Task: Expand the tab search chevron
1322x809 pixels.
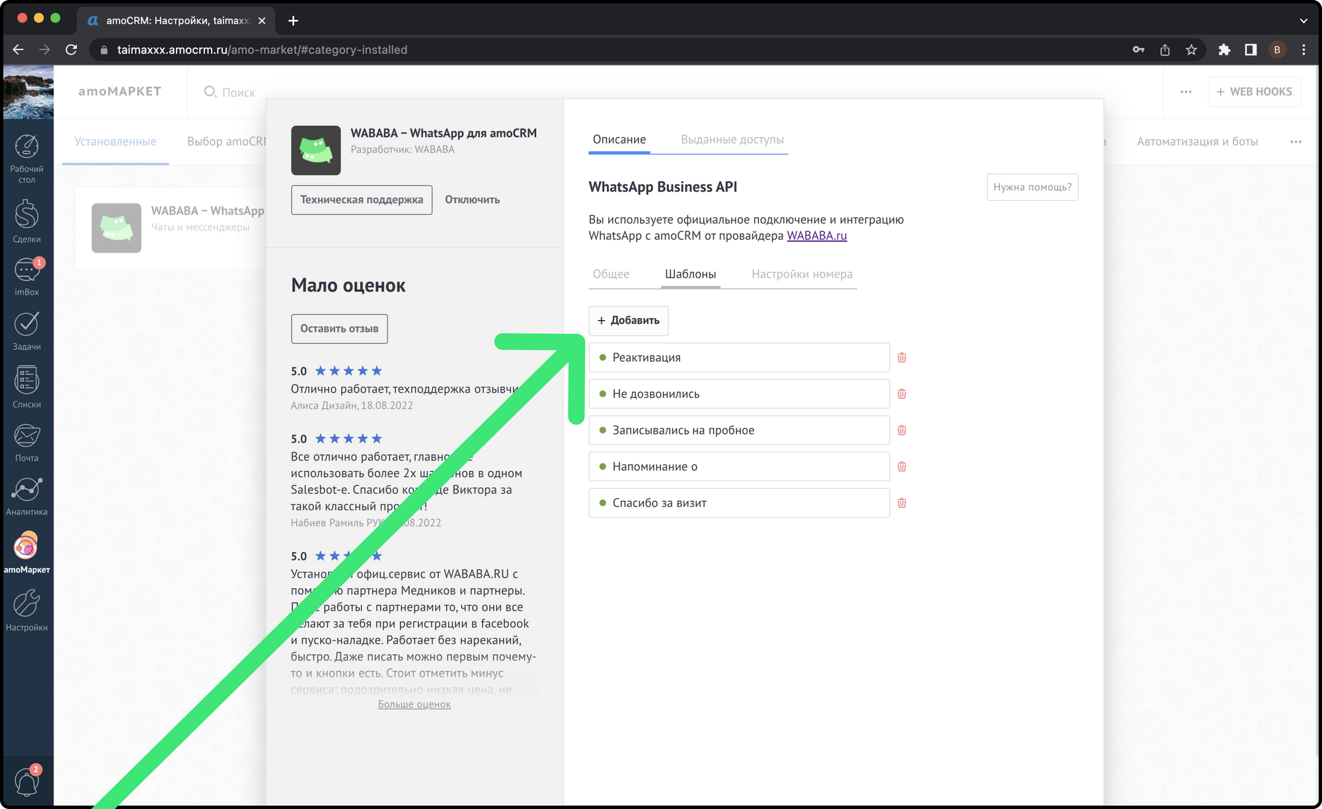Action: tap(1303, 20)
